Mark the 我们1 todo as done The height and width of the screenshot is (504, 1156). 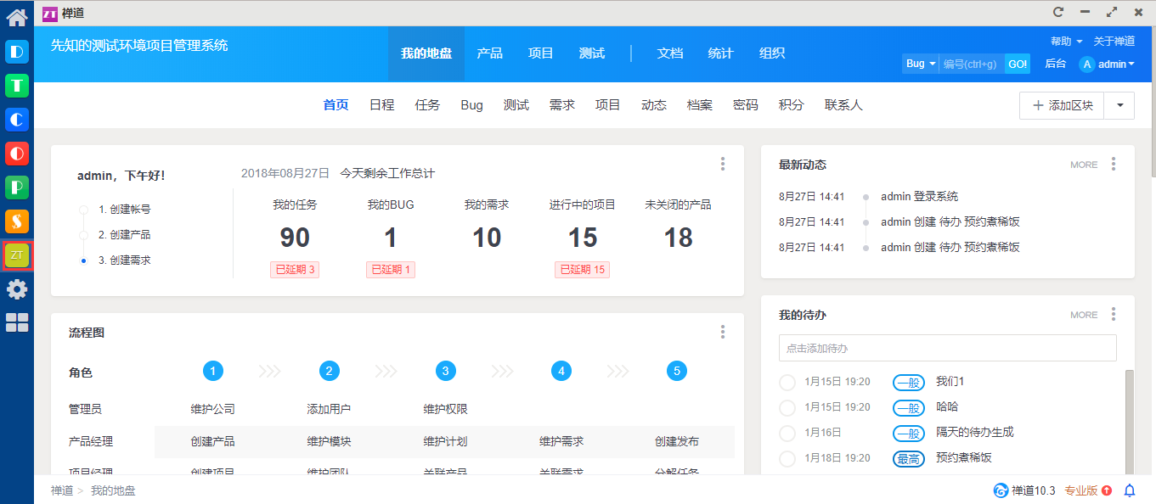(787, 383)
